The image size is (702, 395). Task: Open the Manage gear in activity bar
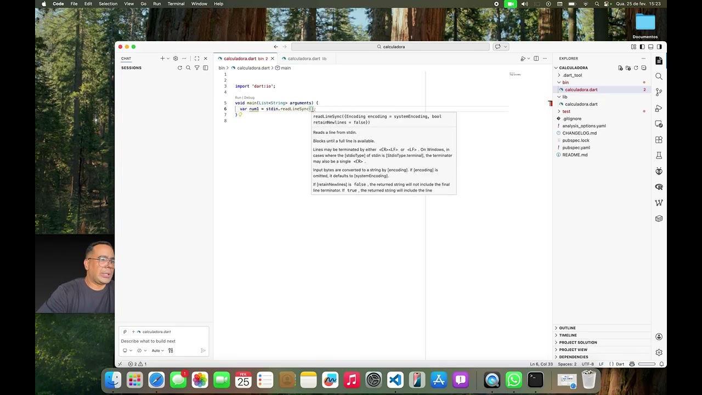(659, 352)
